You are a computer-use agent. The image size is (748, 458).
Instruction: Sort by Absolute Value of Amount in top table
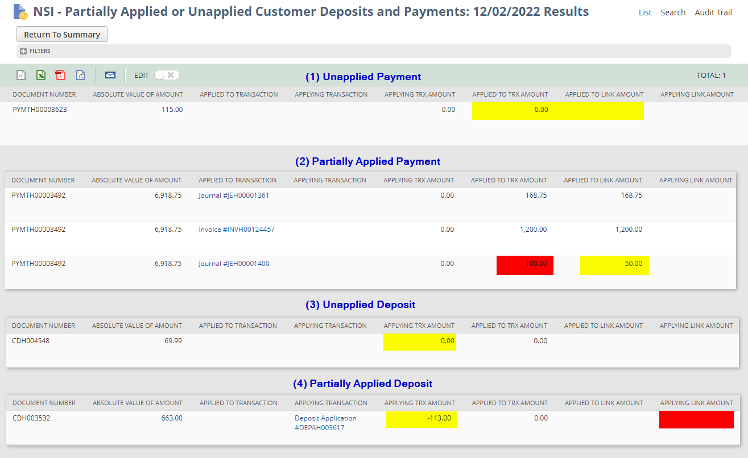(138, 94)
